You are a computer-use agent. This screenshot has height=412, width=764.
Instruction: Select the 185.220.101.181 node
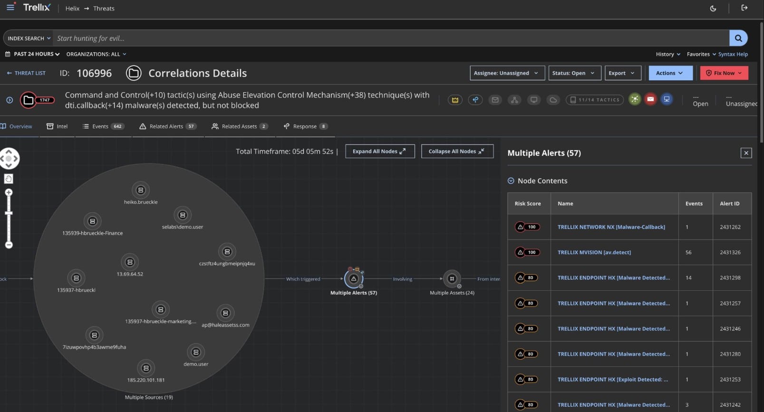point(146,368)
